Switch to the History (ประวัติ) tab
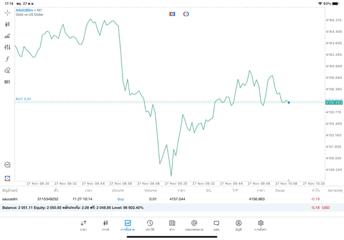The width and height of the screenshot is (344, 240). point(150,225)
